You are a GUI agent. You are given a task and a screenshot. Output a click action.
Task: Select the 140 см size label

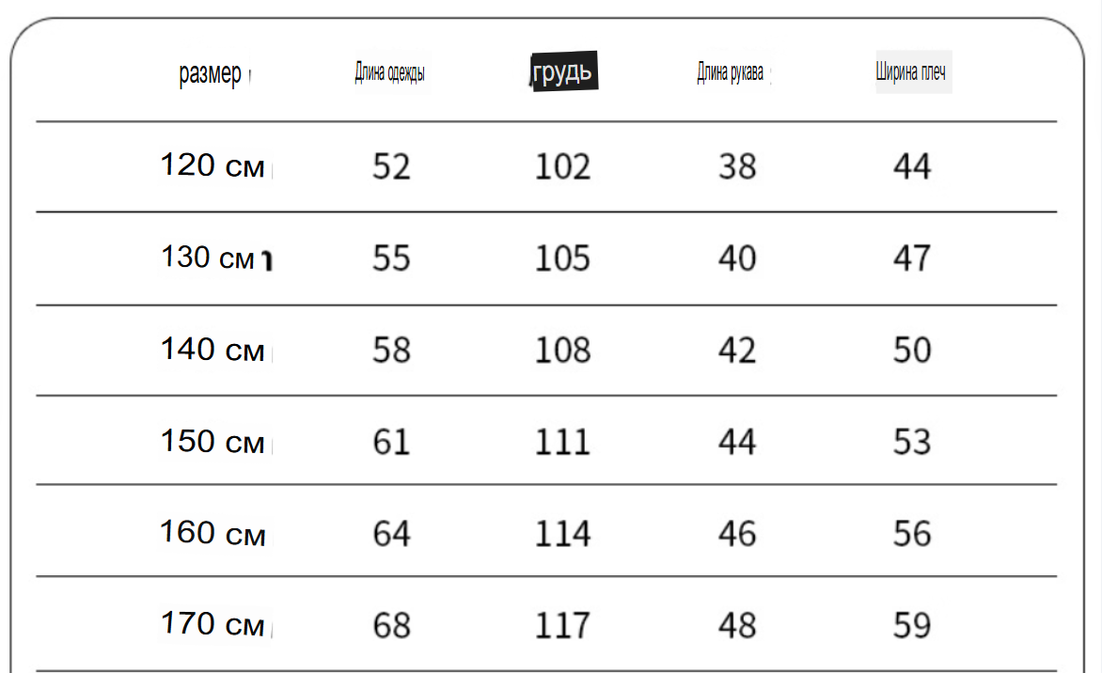pos(213,349)
